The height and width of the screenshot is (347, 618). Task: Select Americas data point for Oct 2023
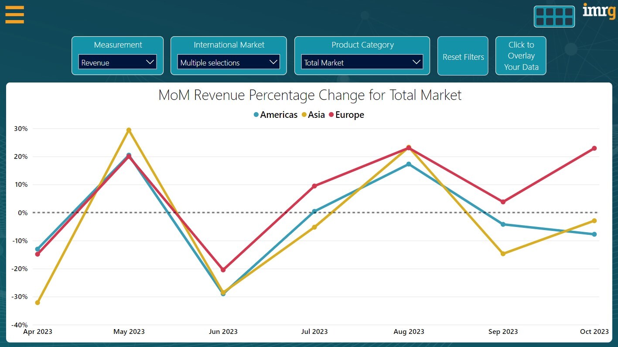[x=594, y=234]
